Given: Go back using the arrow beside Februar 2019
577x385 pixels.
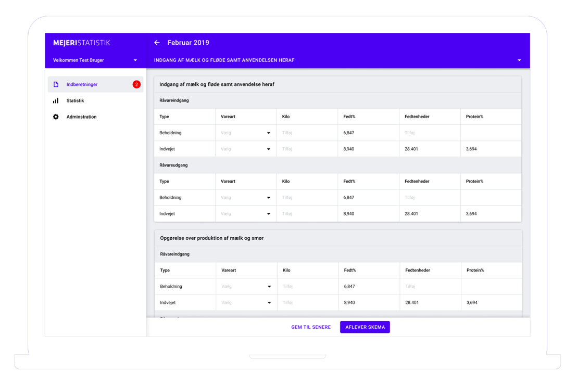Looking at the screenshot, I should [157, 43].
